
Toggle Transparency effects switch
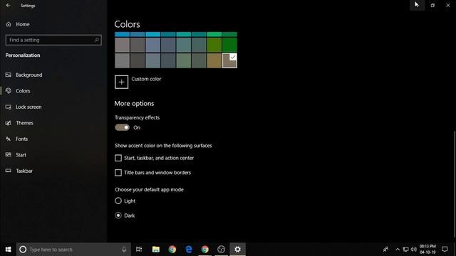[122, 127]
